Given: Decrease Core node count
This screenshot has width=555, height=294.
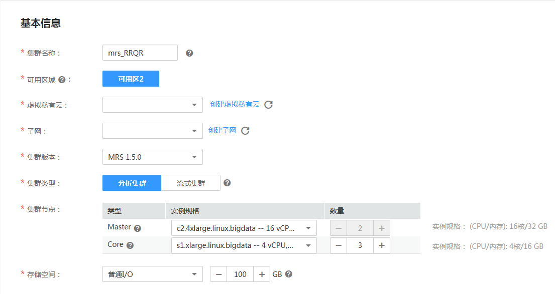Looking at the screenshot, I should (x=339, y=245).
